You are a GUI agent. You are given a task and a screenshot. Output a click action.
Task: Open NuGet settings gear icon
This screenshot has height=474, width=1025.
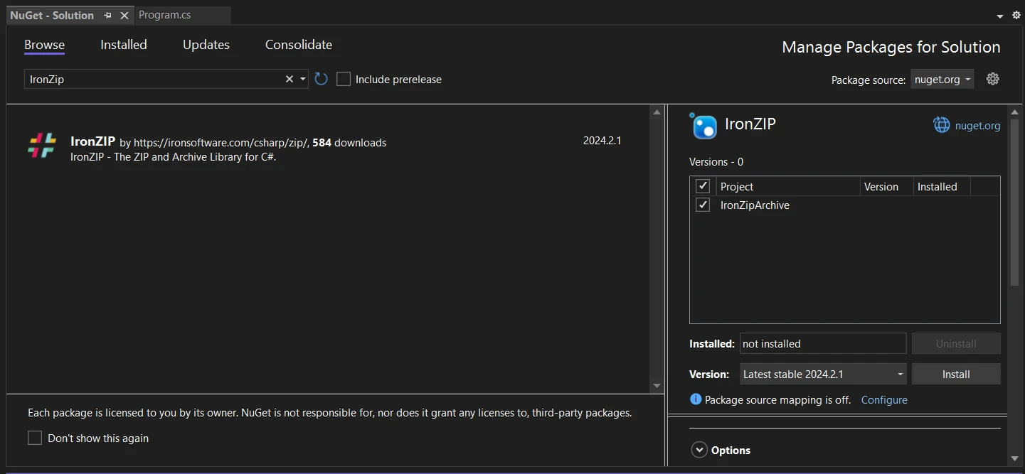click(993, 79)
